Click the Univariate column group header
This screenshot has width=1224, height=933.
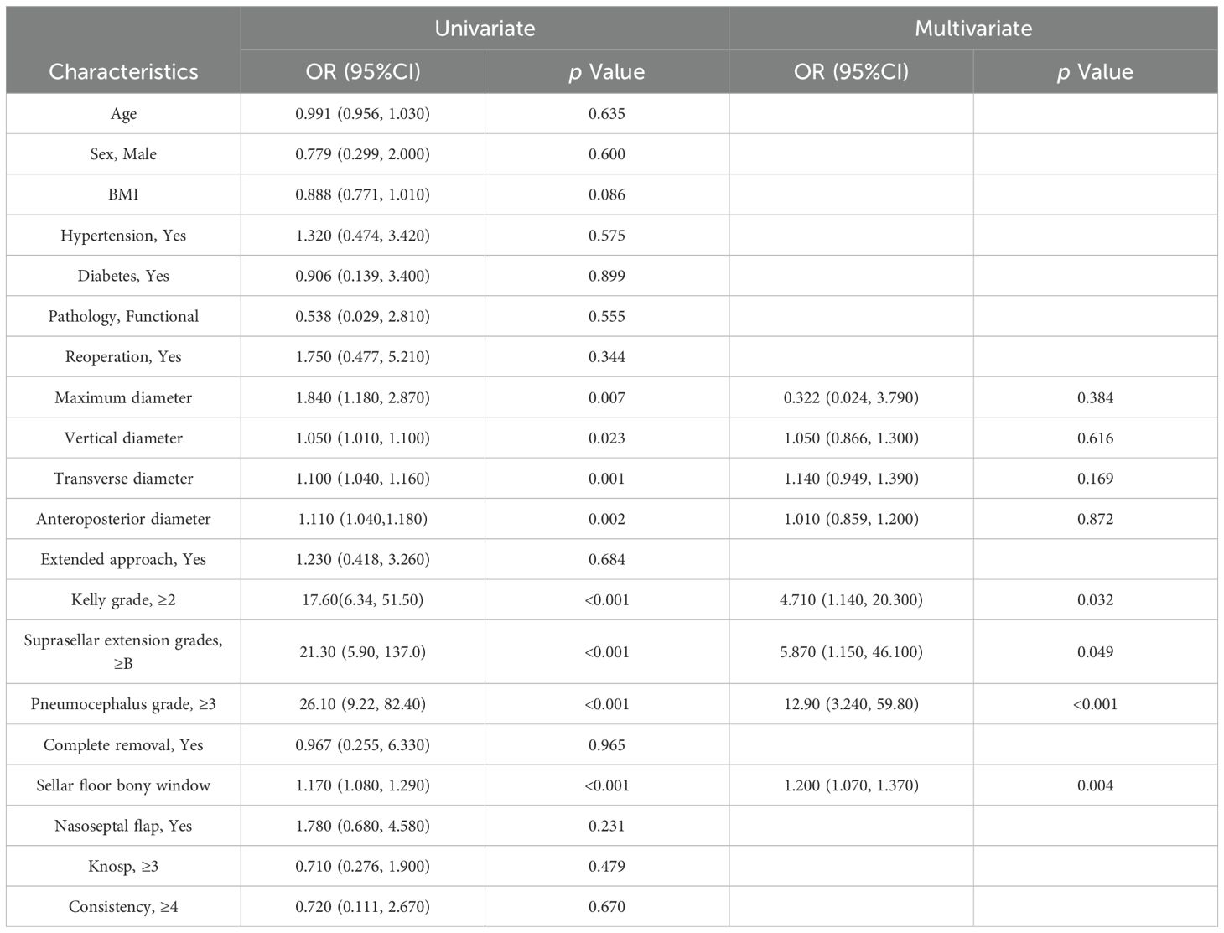[x=485, y=29]
